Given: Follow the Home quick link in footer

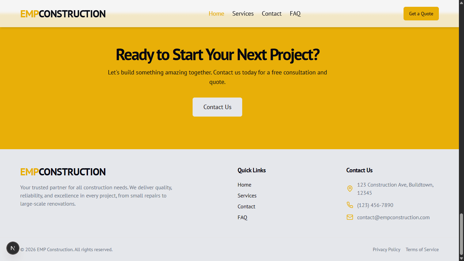Looking at the screenshot, I should [245, 185].
